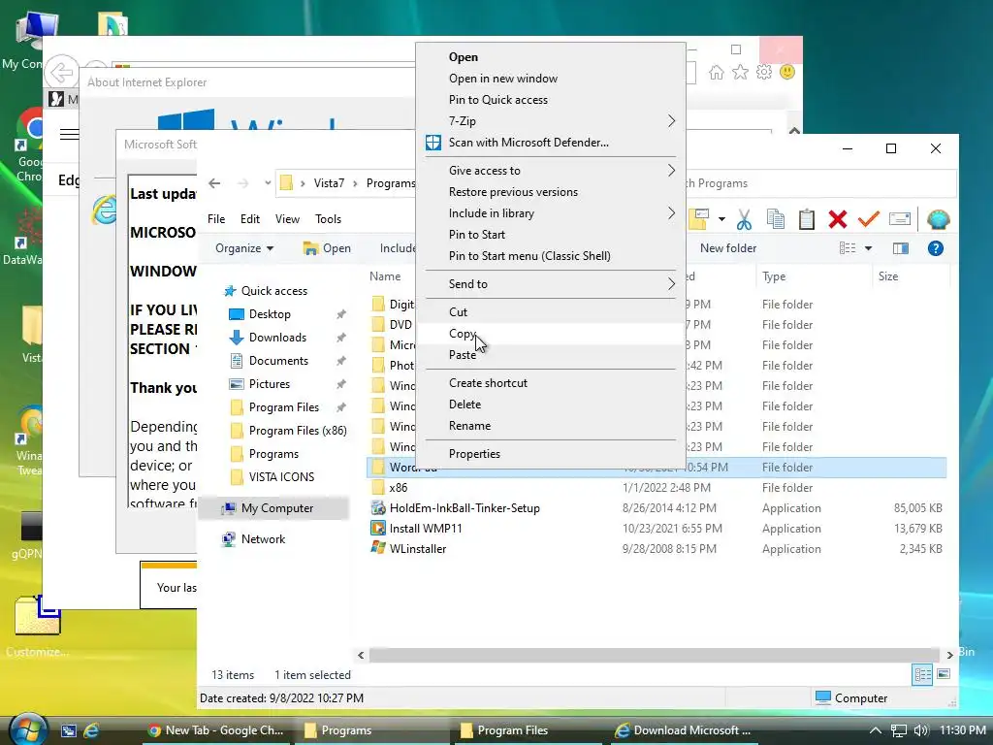Viewport: 993px width, 745px height.
Task: Expand the Give access to submenu
Action: coord(551,171)
